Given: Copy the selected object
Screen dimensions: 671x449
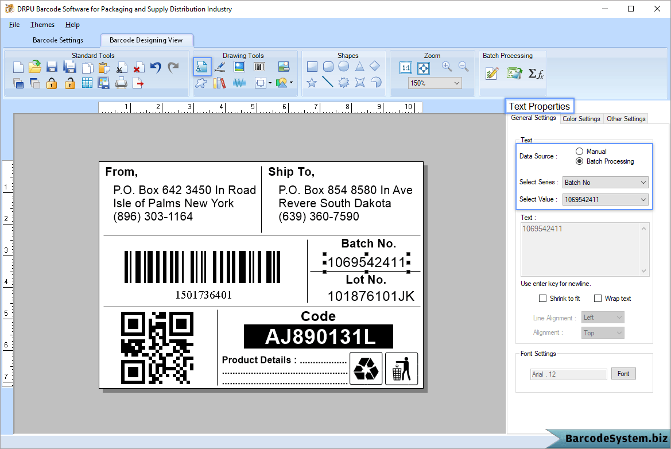Looking at the screenshot, I should coord(87,67).
